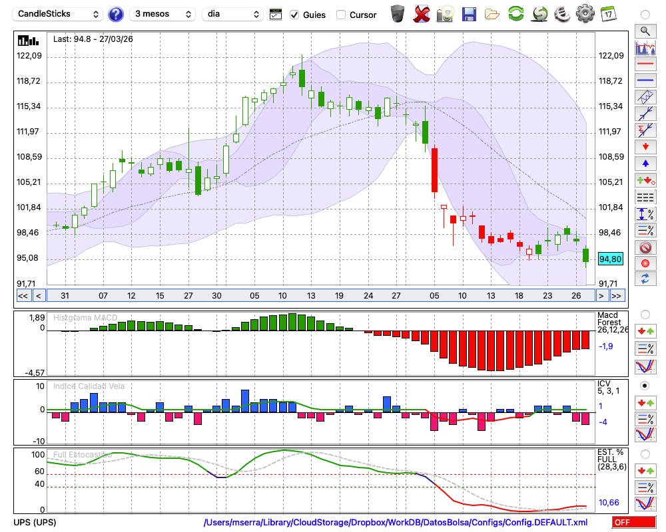Viewport: 666px width, 532px height.
Task: Click the red OFF button
Action: point(633,523)
